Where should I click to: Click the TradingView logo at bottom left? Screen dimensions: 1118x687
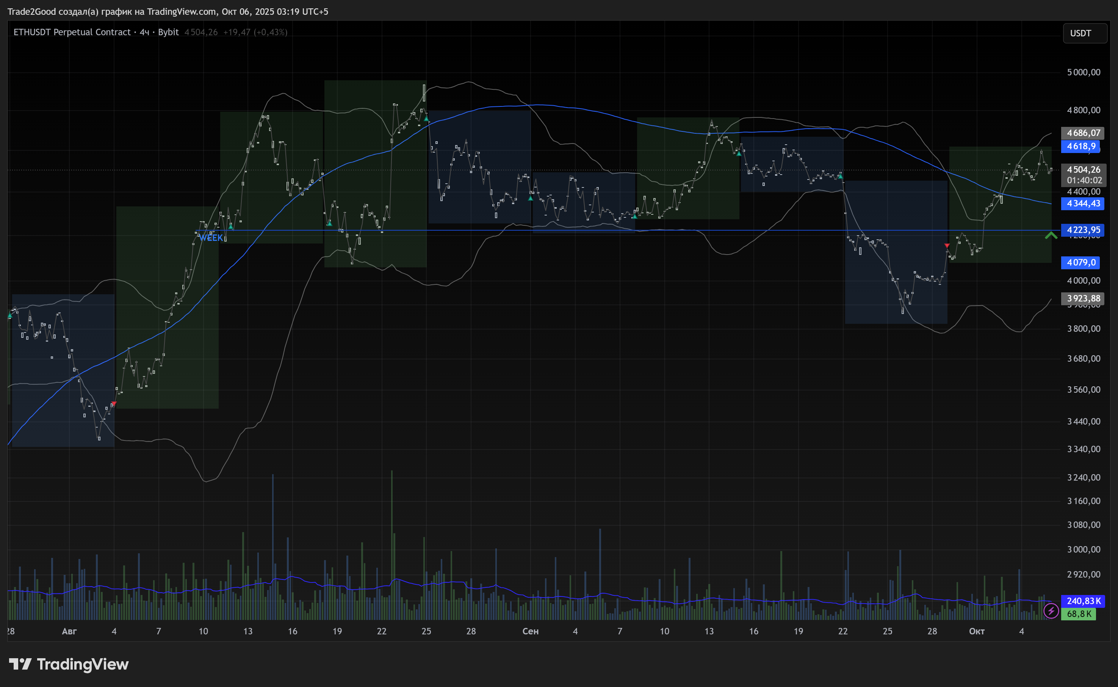tap(69, 664)
